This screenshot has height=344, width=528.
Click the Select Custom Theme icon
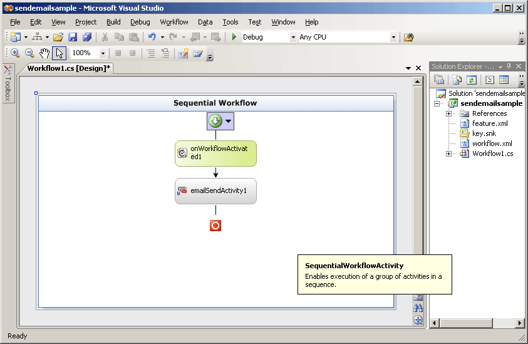(x=198, y=53)
